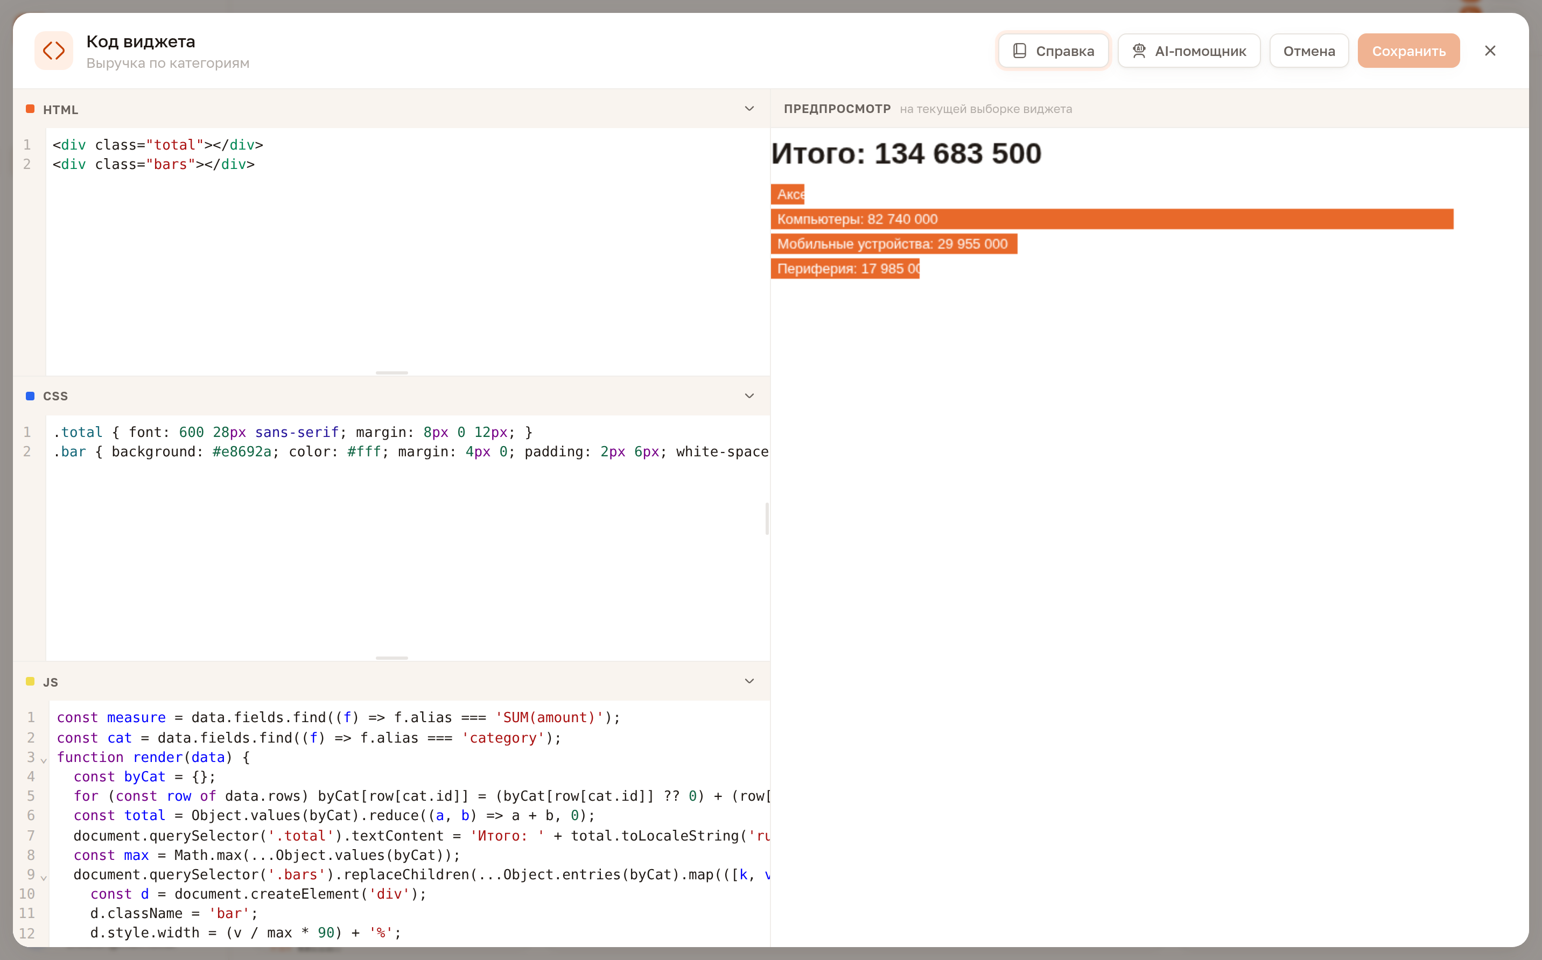1542x960 pixels.
Task: Click the short Аксе bar in the preview
Action: [788, 194]
